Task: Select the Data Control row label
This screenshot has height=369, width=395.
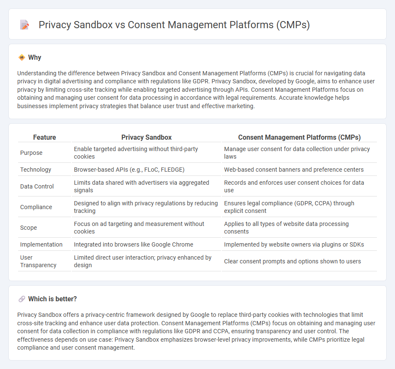Action: click(x=37, y=186)
